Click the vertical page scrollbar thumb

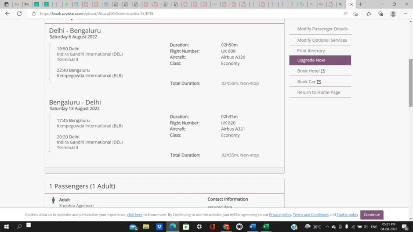(x=410, y=83)
